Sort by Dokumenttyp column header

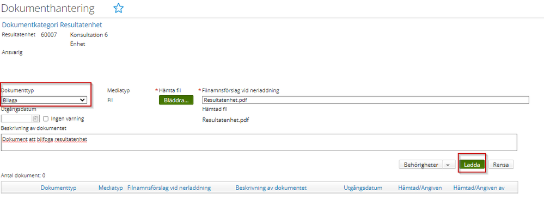(59, 188)
